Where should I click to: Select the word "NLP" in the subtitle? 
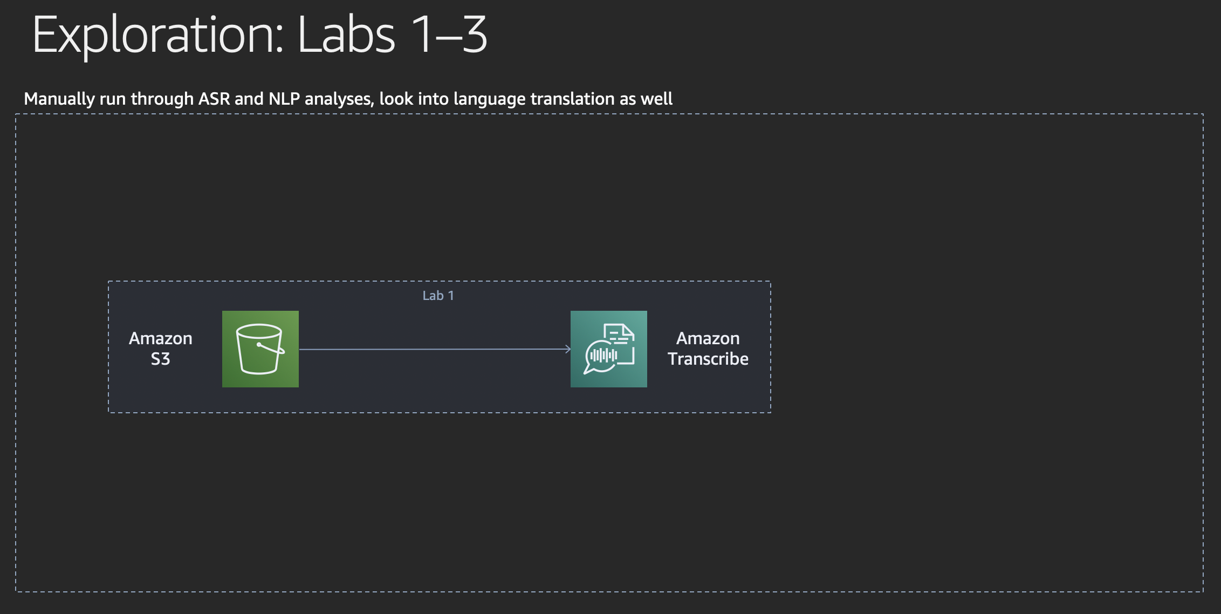tap(284, 99)
